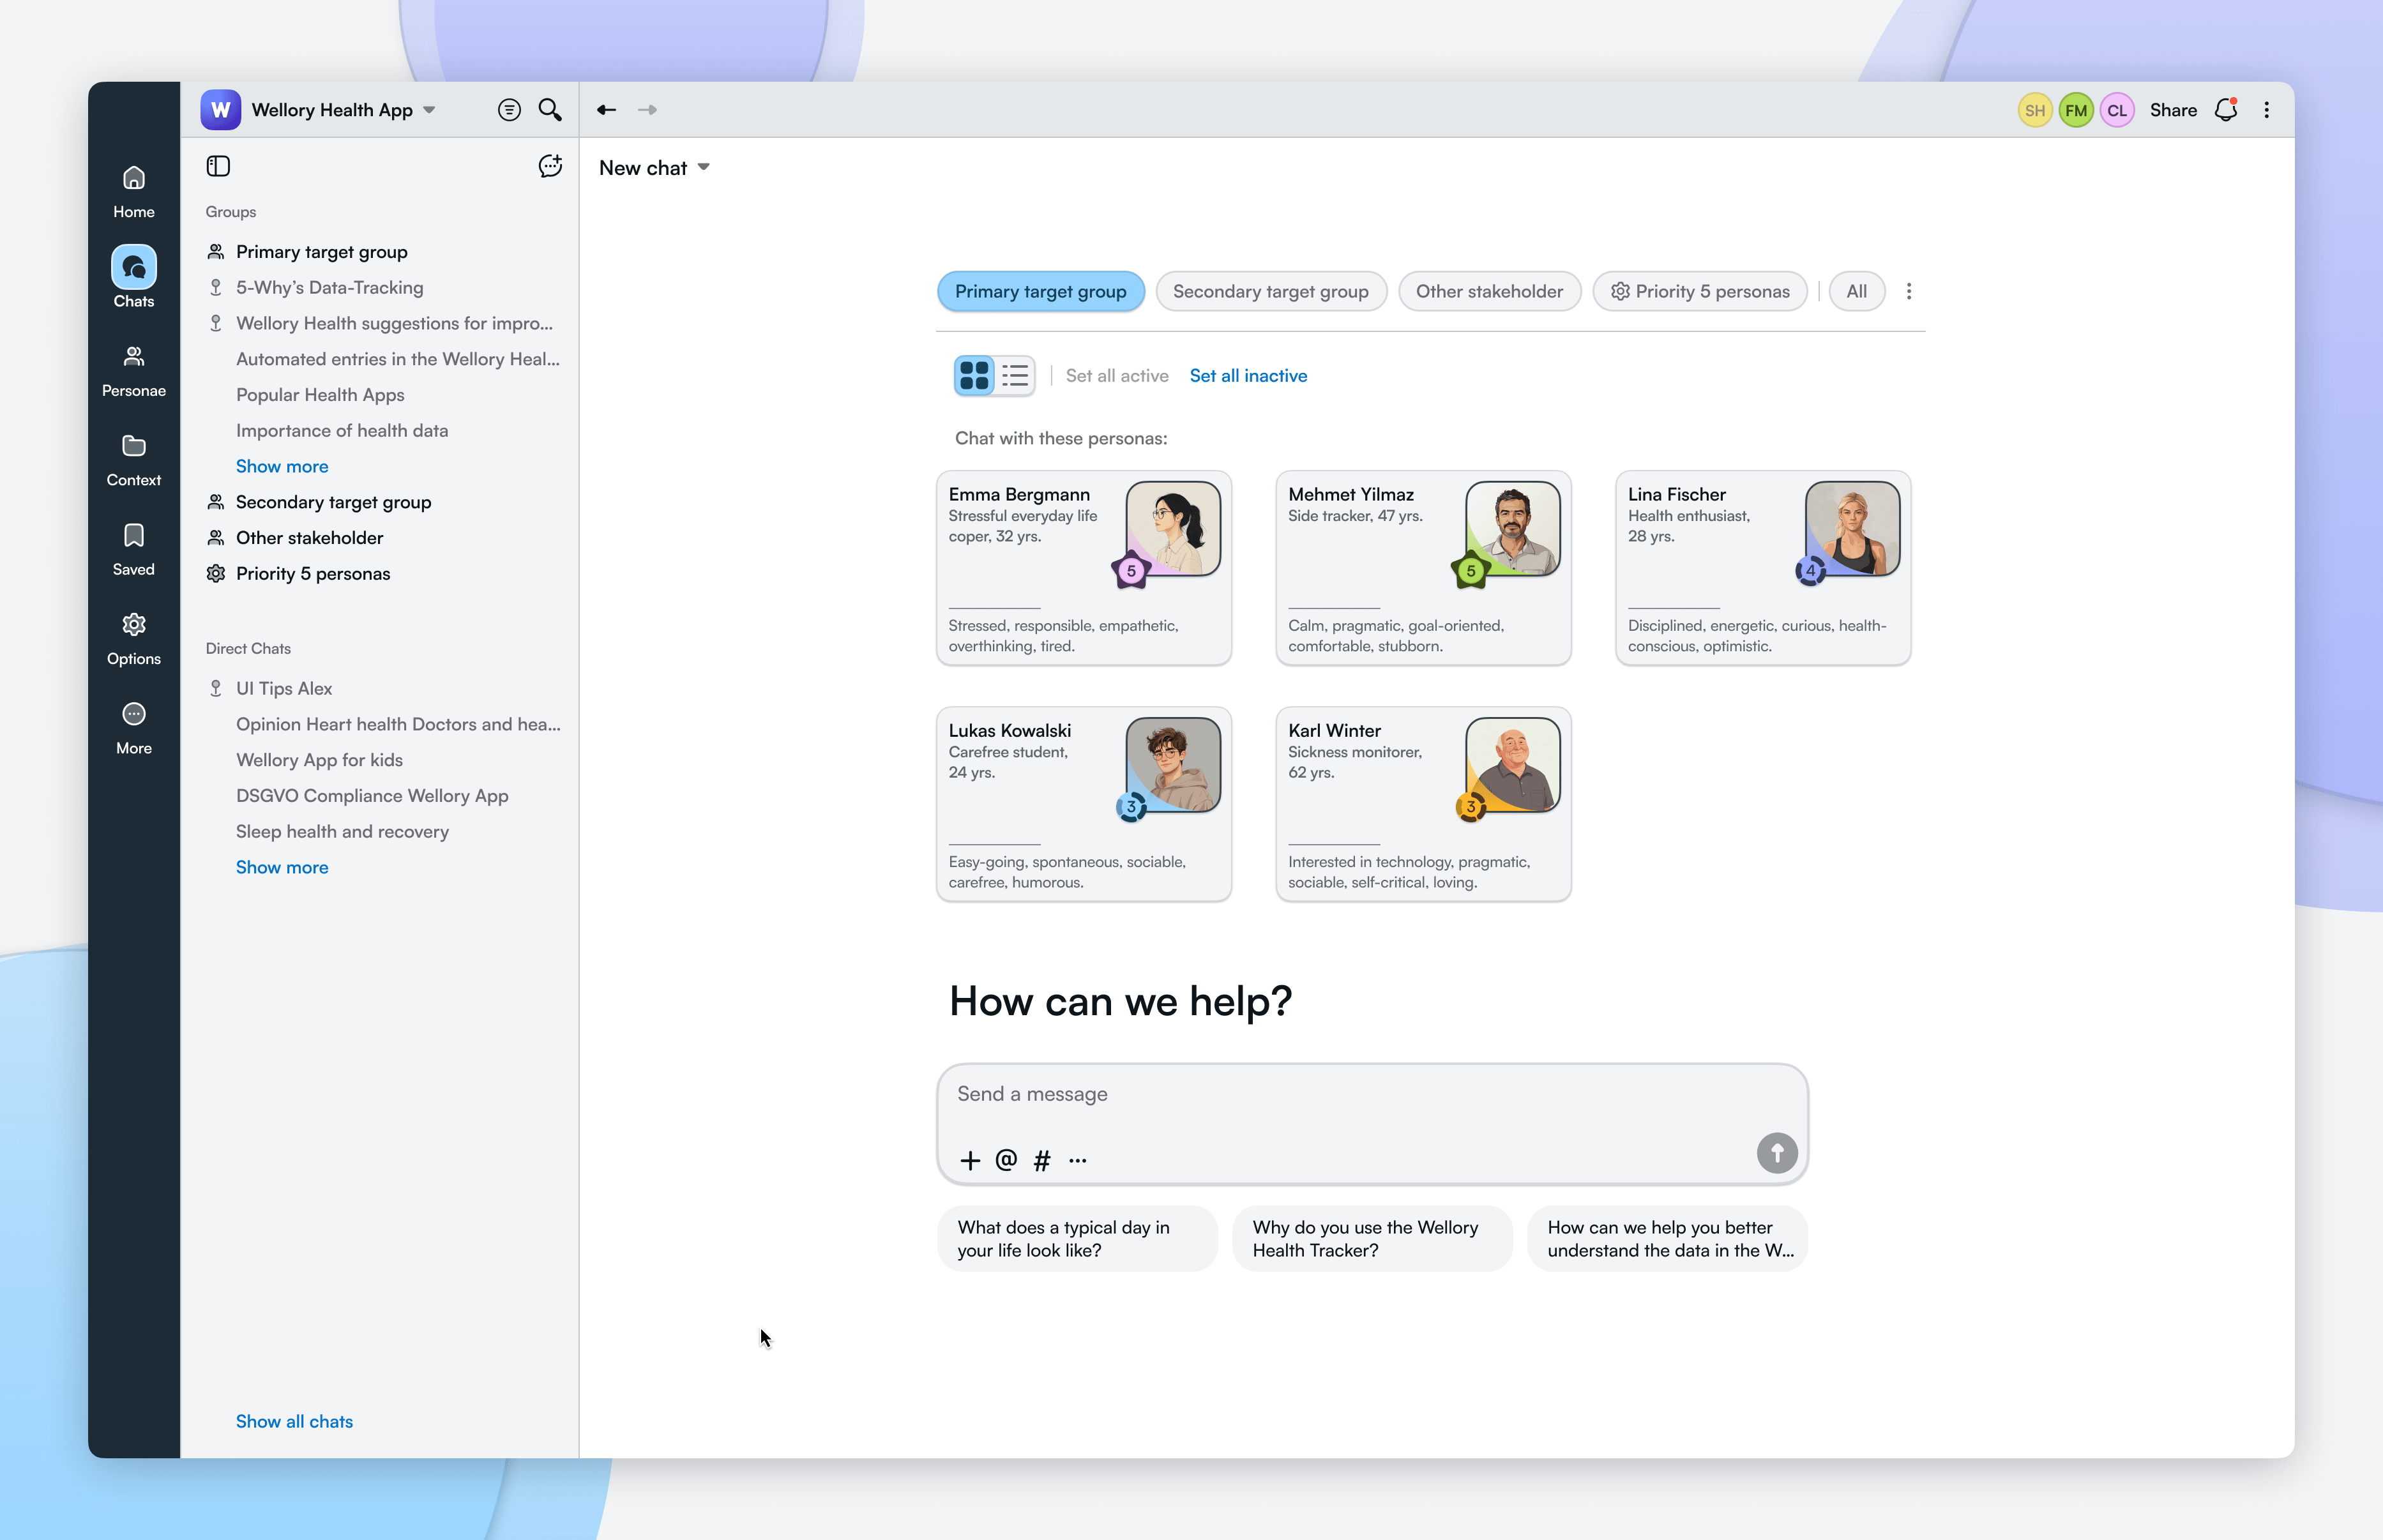The height and width of the screenshot is (1540, 2383).
Task: Insert a hashtag with the # icon
Action: (1042, 1160)
